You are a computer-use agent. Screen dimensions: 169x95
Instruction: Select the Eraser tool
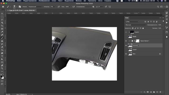2,47
